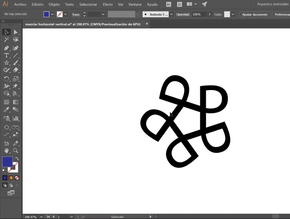Viewport: 290px width, 219px height.
Task: Open the Archivo menu
Action: 20,5
